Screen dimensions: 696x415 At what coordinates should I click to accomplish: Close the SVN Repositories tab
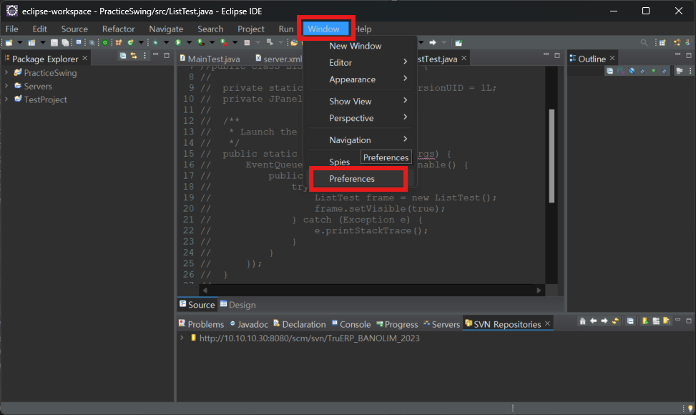[547, 323]
